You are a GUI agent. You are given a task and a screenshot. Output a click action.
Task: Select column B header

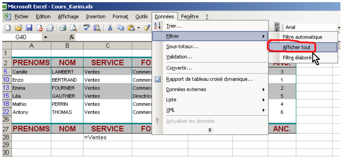pyautogui.click(x=67, y=46)
